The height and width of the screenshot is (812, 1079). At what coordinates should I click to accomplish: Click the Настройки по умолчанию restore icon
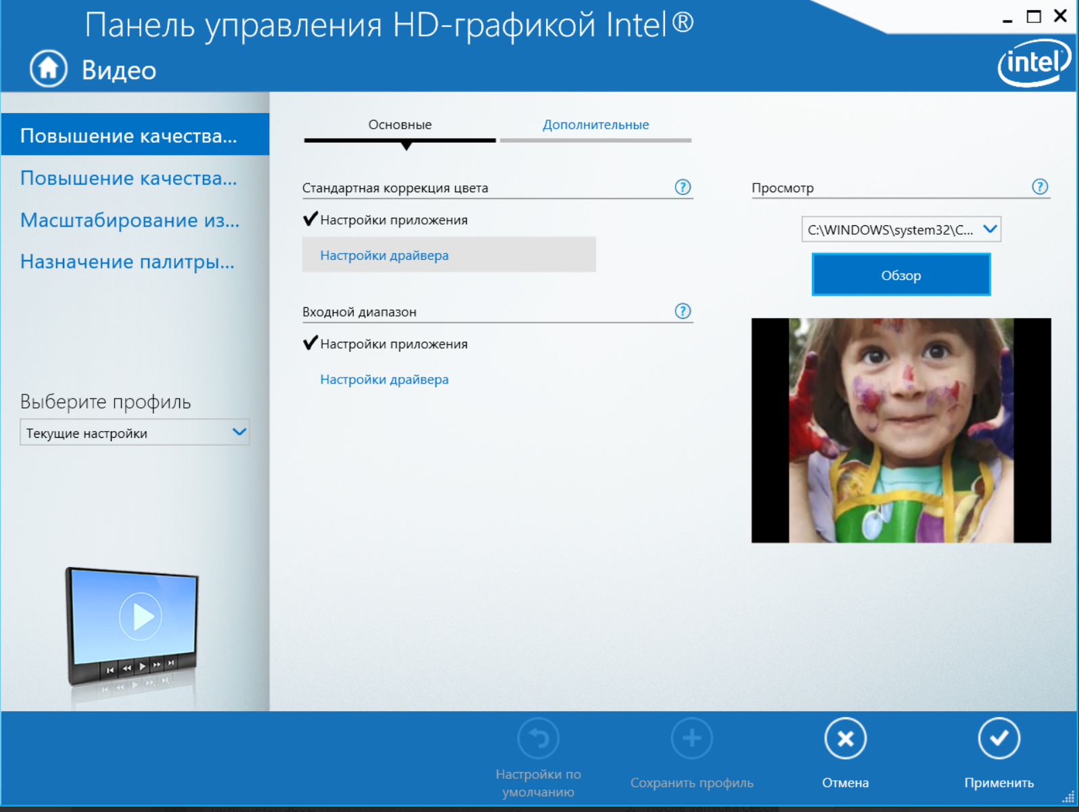pos(538,738)
